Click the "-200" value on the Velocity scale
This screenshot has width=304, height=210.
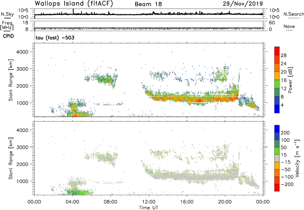point(287,184)
